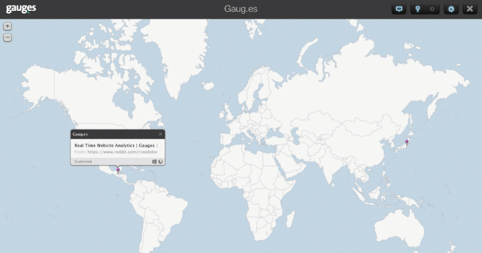Screen dimensions: 482x253
Task: Click the browser icon in popup footer
Action: click(160, 162)
